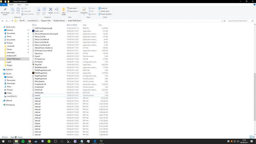Click Invert selection in ribbon
The width and height of the screenshot is (256, 144).
click(x=105, y=14)
